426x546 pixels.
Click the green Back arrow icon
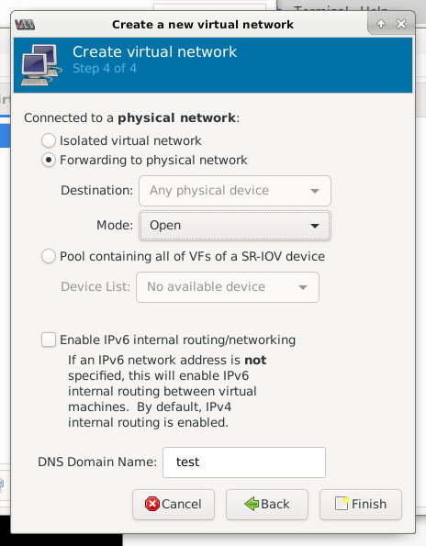pyautogui.click(x=252, y=504)
